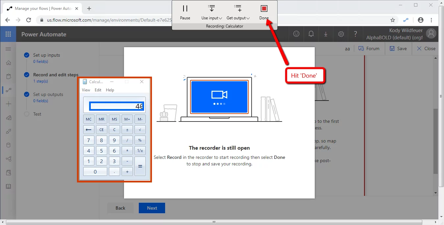The image size is (444, 225).
Task: Close the flow editor
Action: click(426, 48)
